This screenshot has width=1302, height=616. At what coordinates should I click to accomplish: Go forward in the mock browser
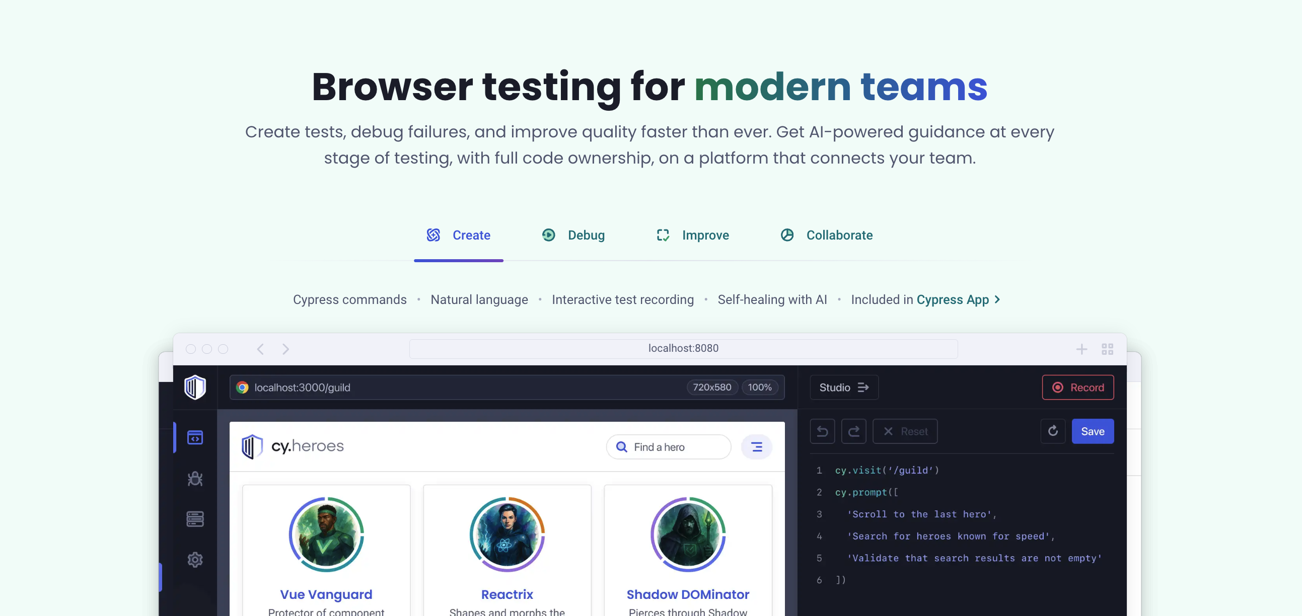point(285,349)
